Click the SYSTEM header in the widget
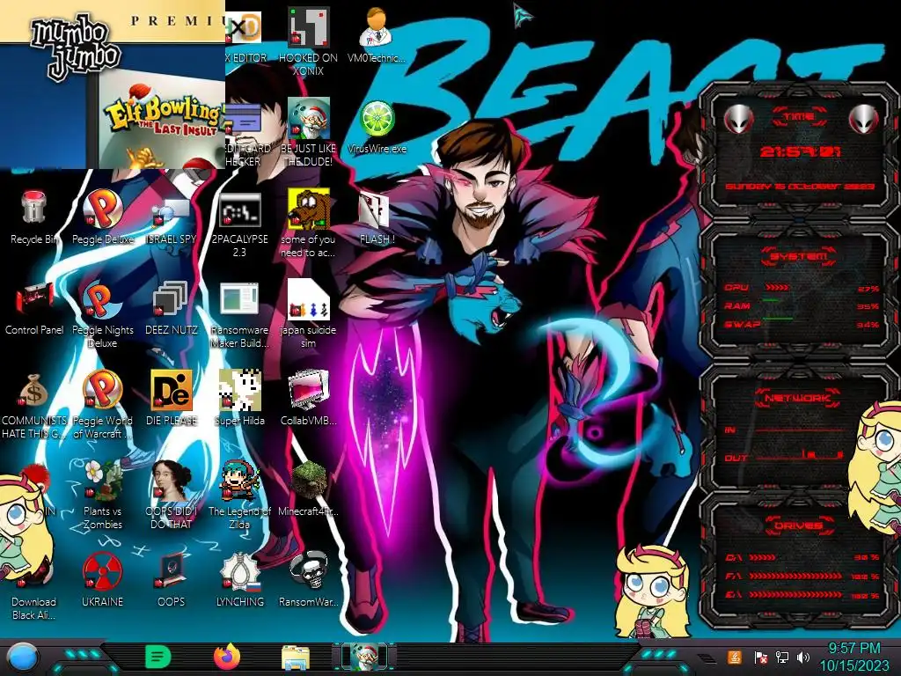 798,256
